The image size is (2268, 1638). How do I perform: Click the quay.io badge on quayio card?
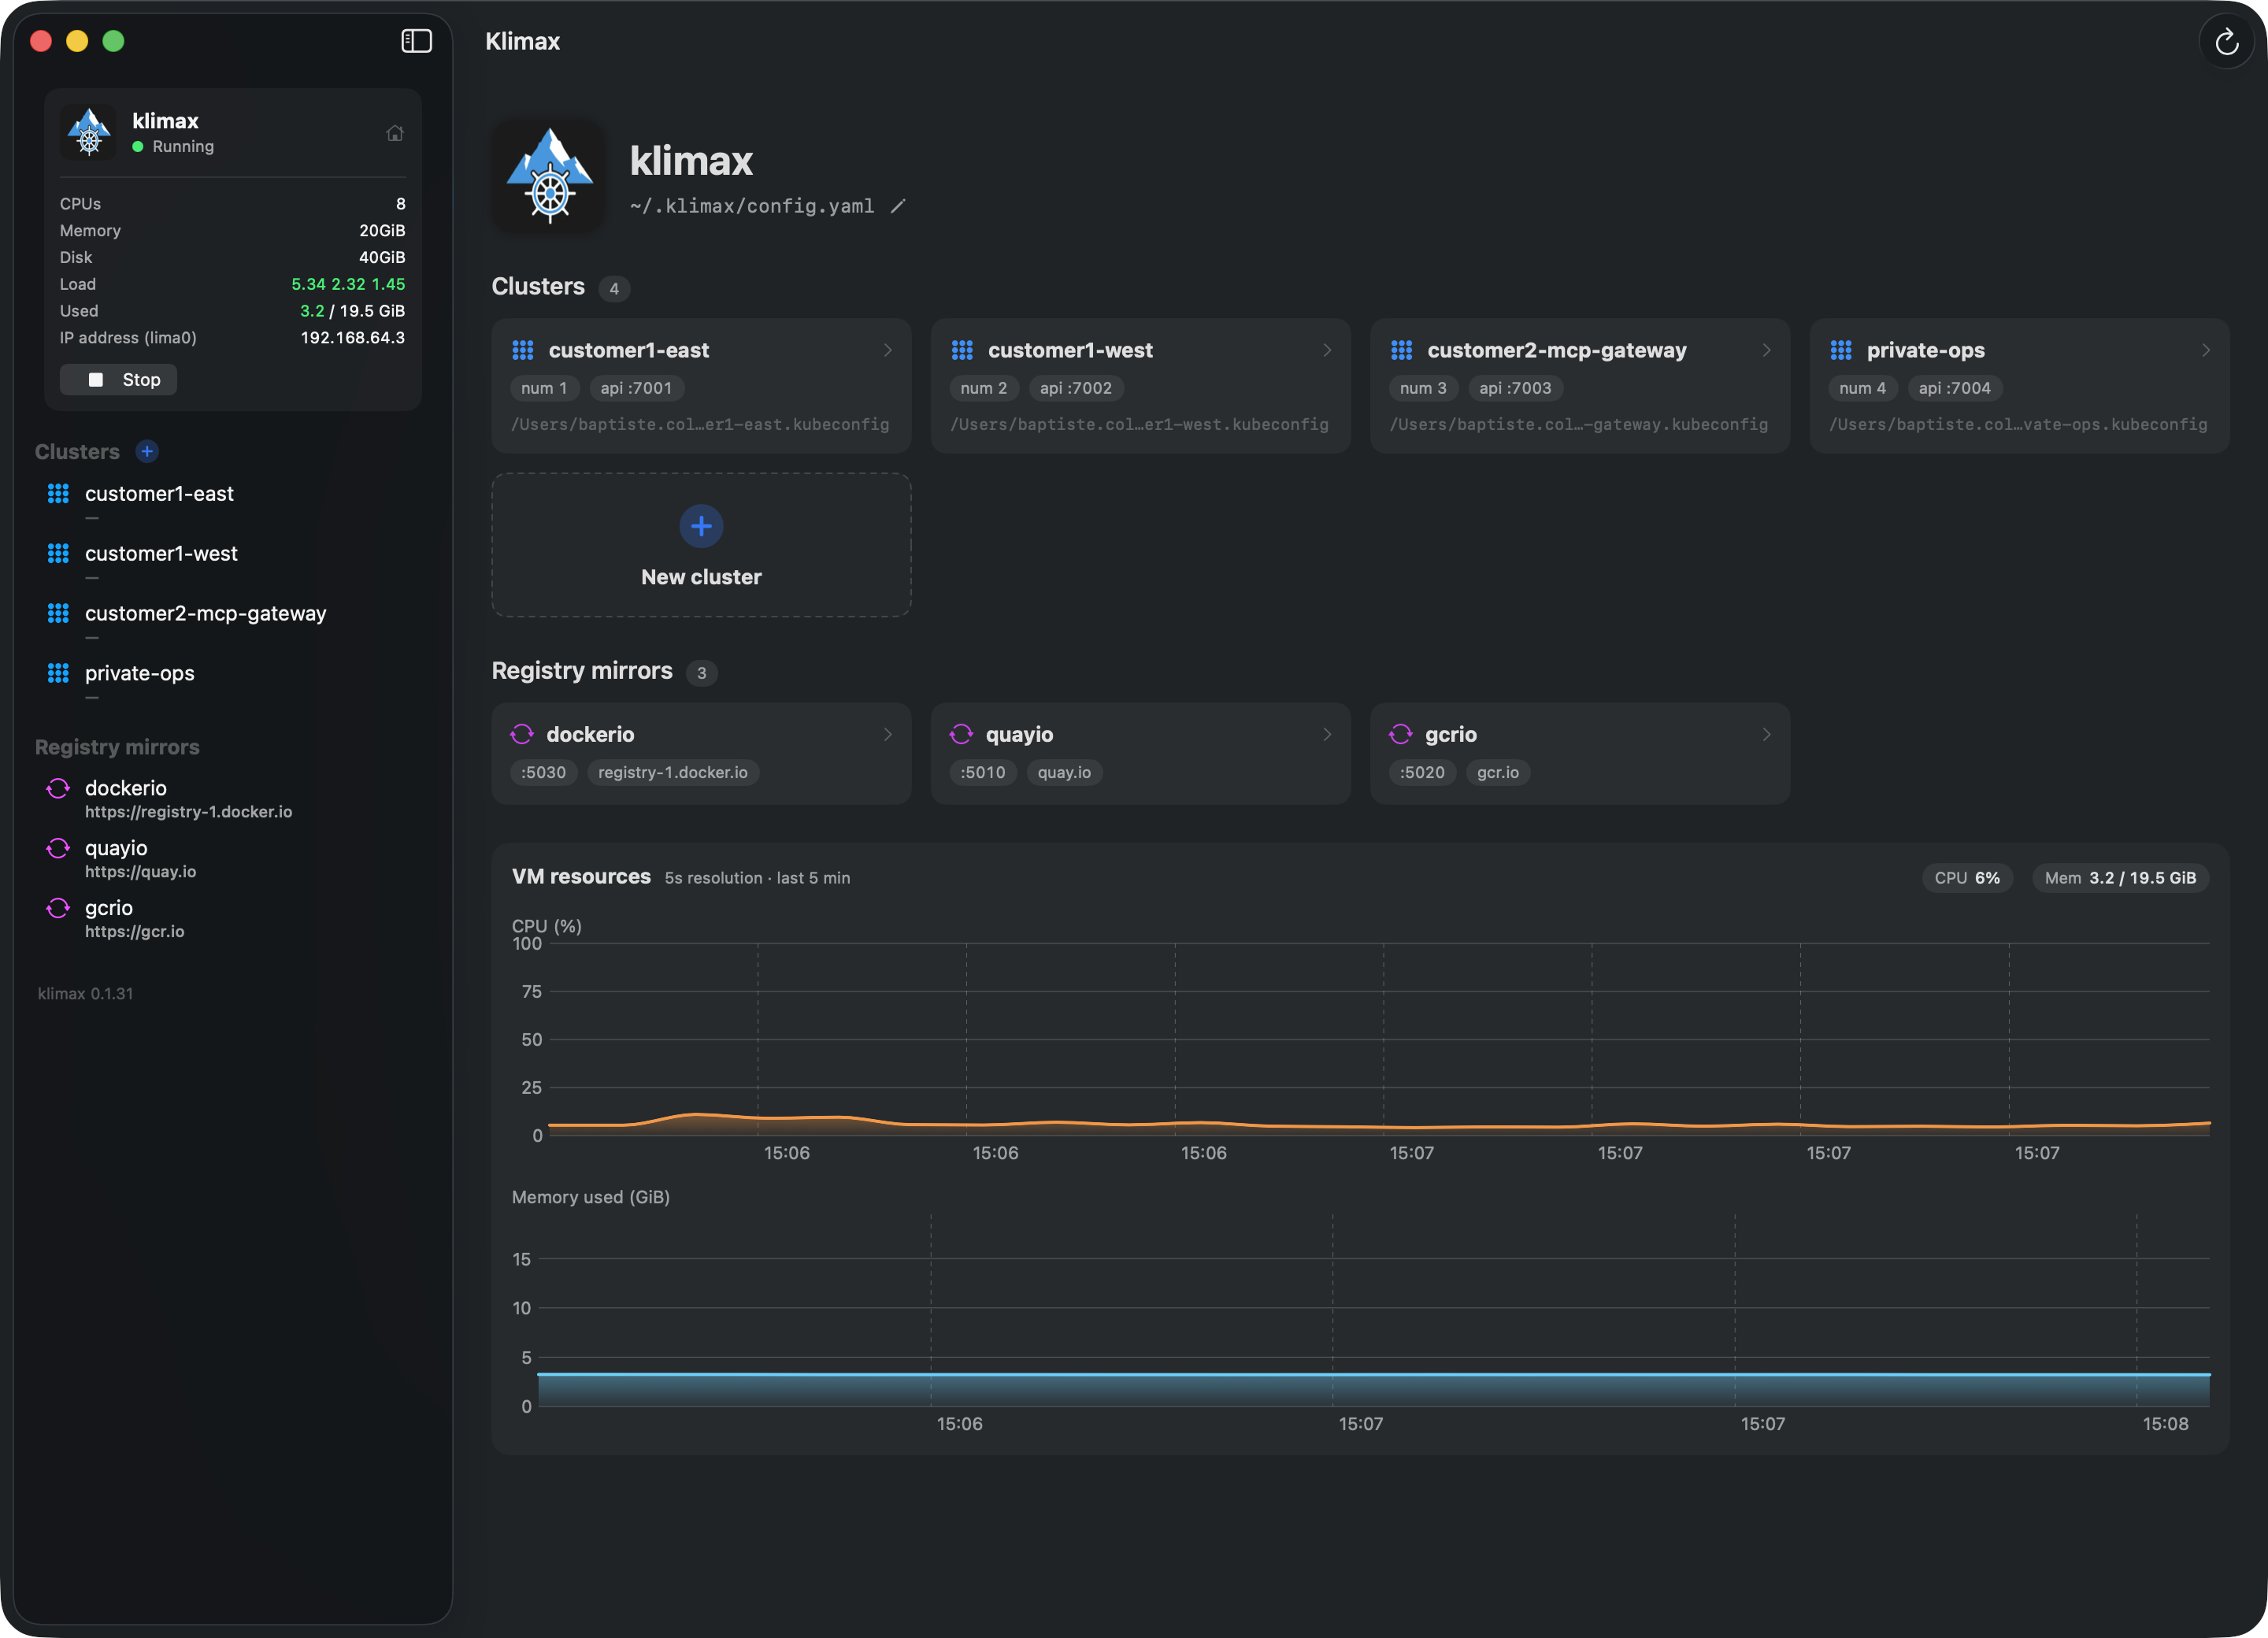point(1064,772)
